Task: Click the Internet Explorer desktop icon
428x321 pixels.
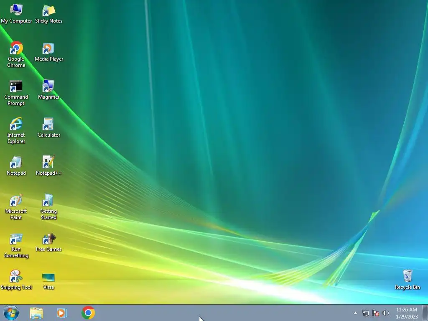Action: point(16,131)
